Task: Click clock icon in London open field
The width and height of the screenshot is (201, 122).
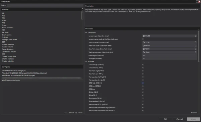Action: point(144,36)
